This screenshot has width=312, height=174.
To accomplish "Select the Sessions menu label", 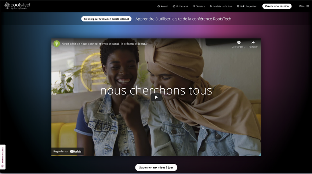I will click(x=200, y=6).
